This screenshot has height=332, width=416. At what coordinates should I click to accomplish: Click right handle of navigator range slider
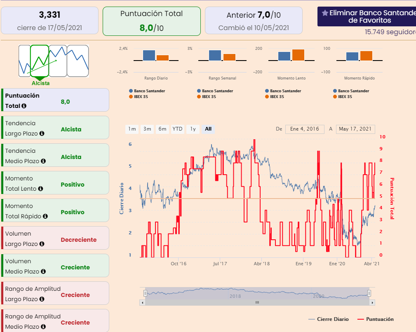click(x=369, y=293)
